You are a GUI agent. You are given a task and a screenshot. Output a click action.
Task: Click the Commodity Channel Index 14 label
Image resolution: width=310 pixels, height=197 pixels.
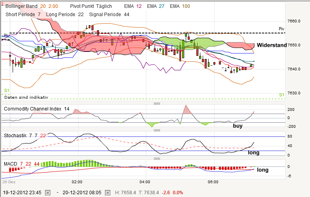coord(37,109)
